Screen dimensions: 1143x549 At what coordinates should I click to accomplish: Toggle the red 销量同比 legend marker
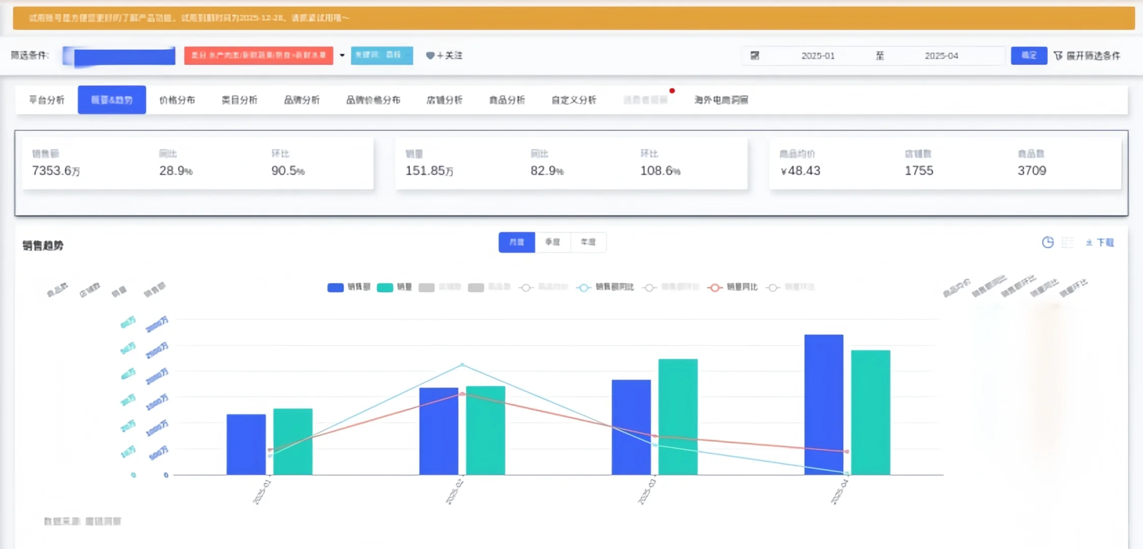coord(715,288)
